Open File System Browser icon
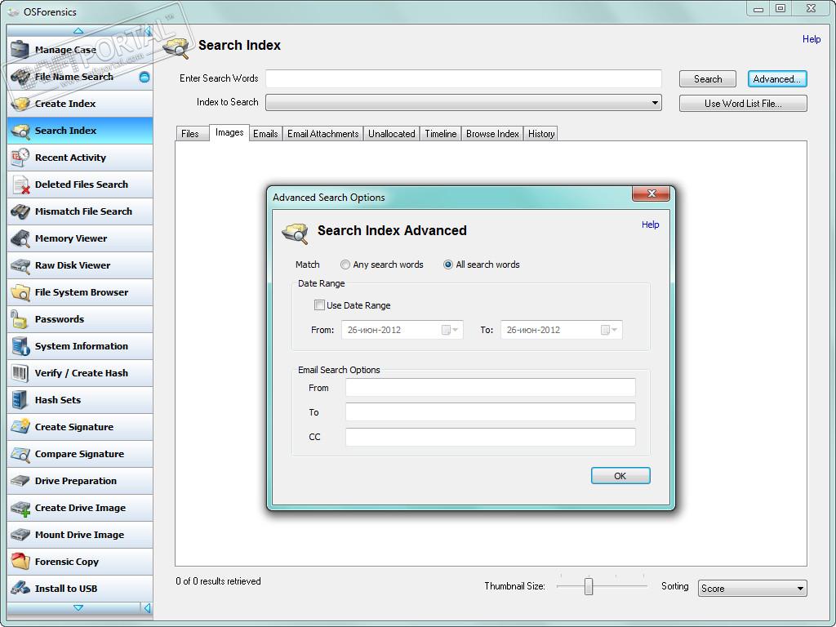Image resolution: width=836 pixels, height=627 pixels. 20,292
